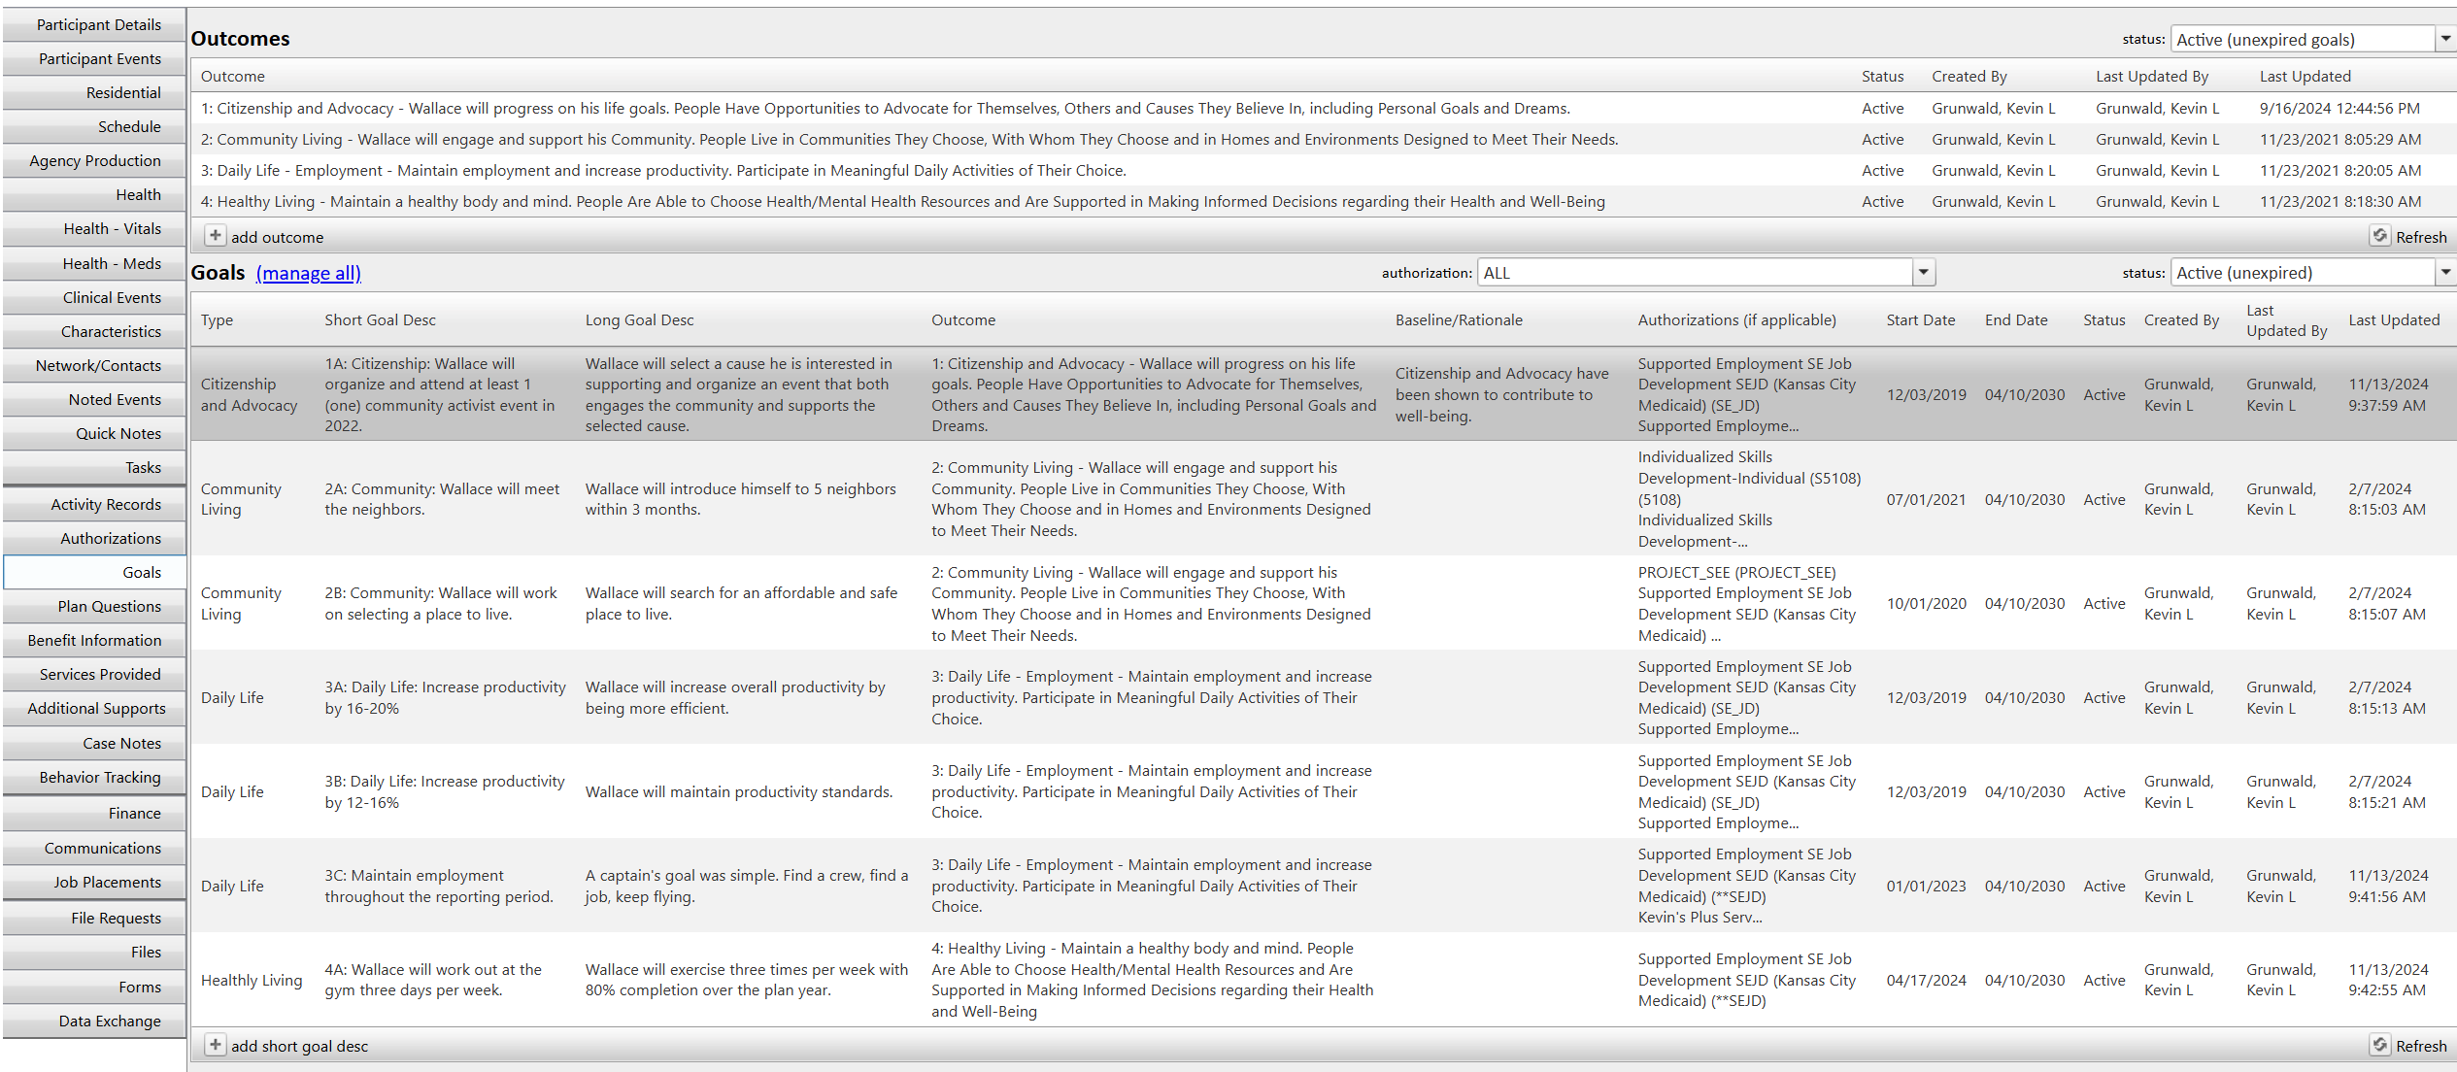Select outcome row 4: Healthy Living
This screenshot has width=2457, height=1072.
click(x=1323, y=202)
